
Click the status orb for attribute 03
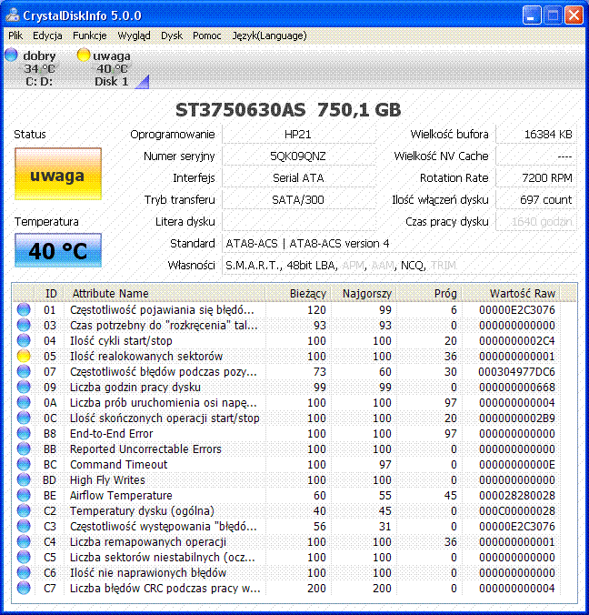tap(24, 325)
